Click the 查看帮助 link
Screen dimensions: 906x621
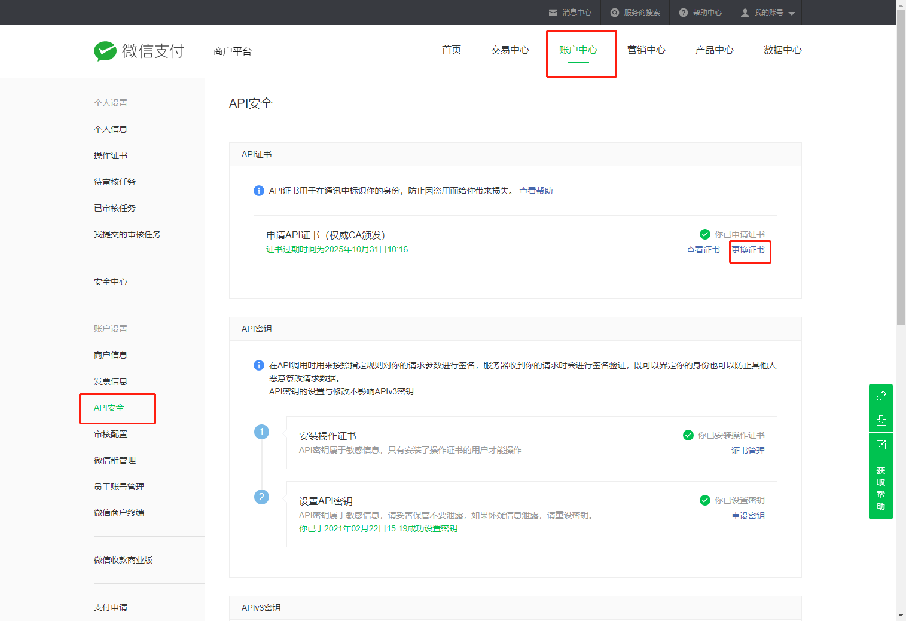(536, 191)
